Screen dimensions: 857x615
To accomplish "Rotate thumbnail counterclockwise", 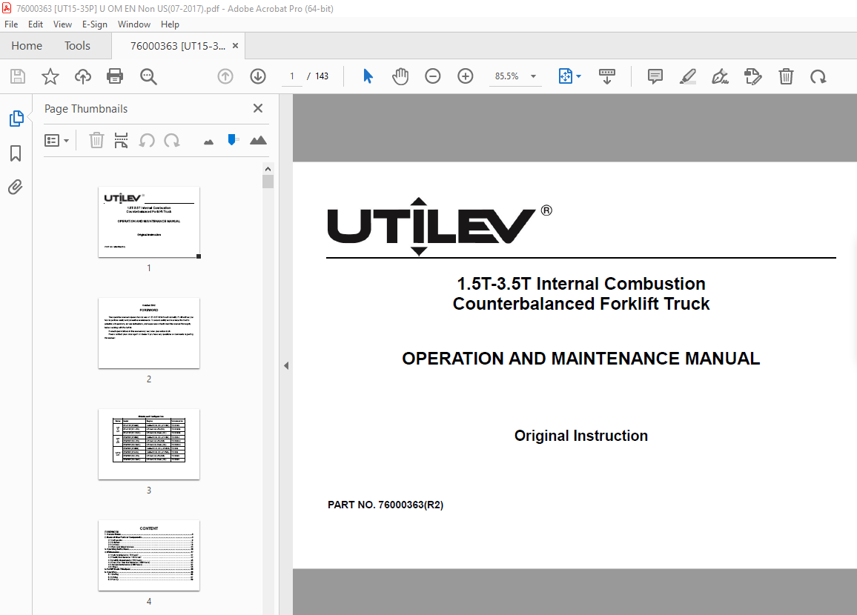I will tap(147, 140).
